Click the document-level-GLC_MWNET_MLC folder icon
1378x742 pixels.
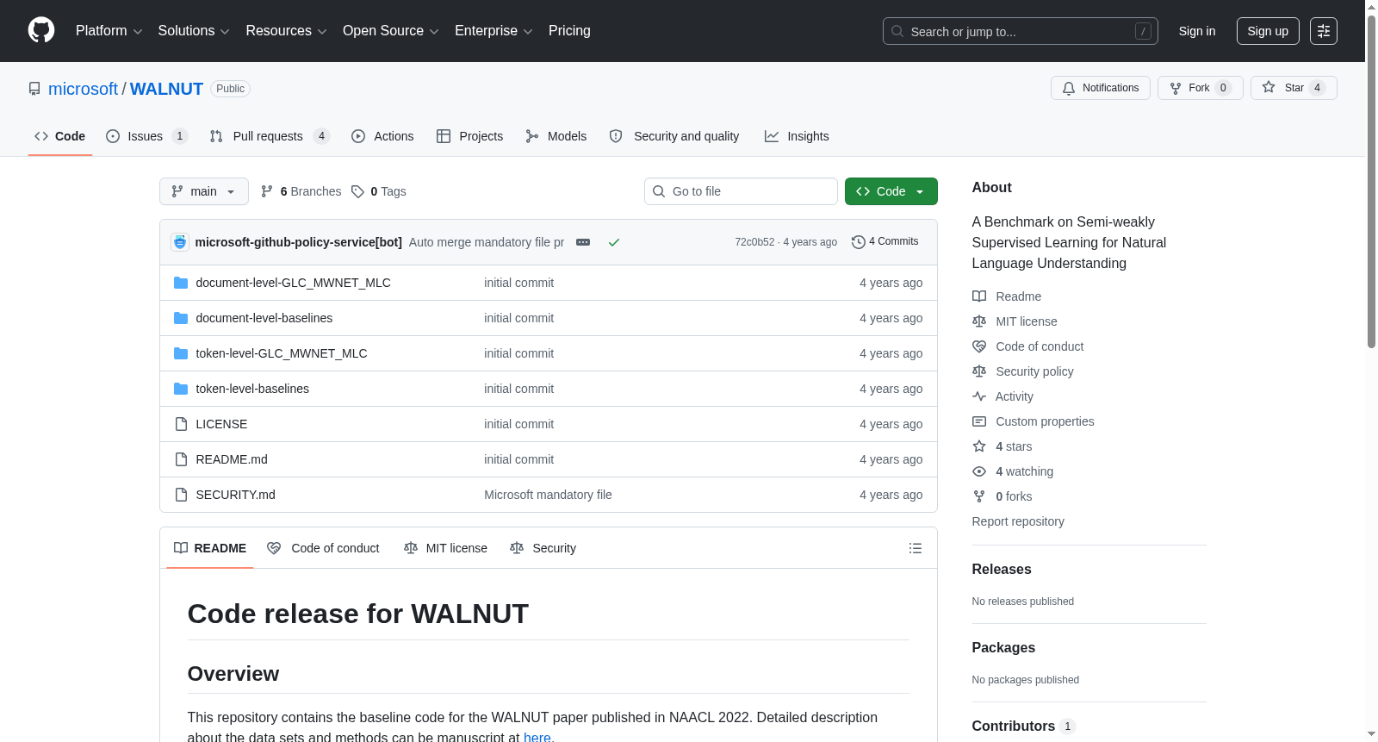coord(181,283)
